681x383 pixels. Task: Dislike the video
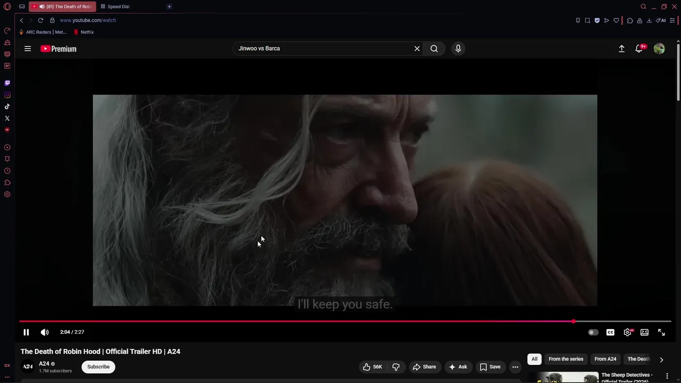pyautogui.click(x=396, y=367)
